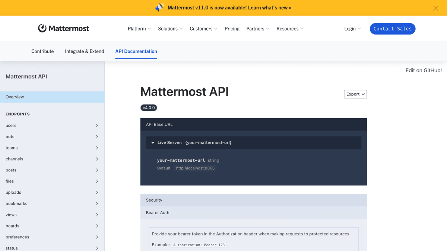Expand the views chevron arrow

(x=97, y=215)
